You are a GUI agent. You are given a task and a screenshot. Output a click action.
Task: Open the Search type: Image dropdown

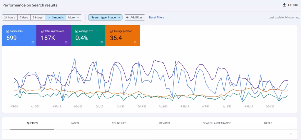tap(105, 18)
